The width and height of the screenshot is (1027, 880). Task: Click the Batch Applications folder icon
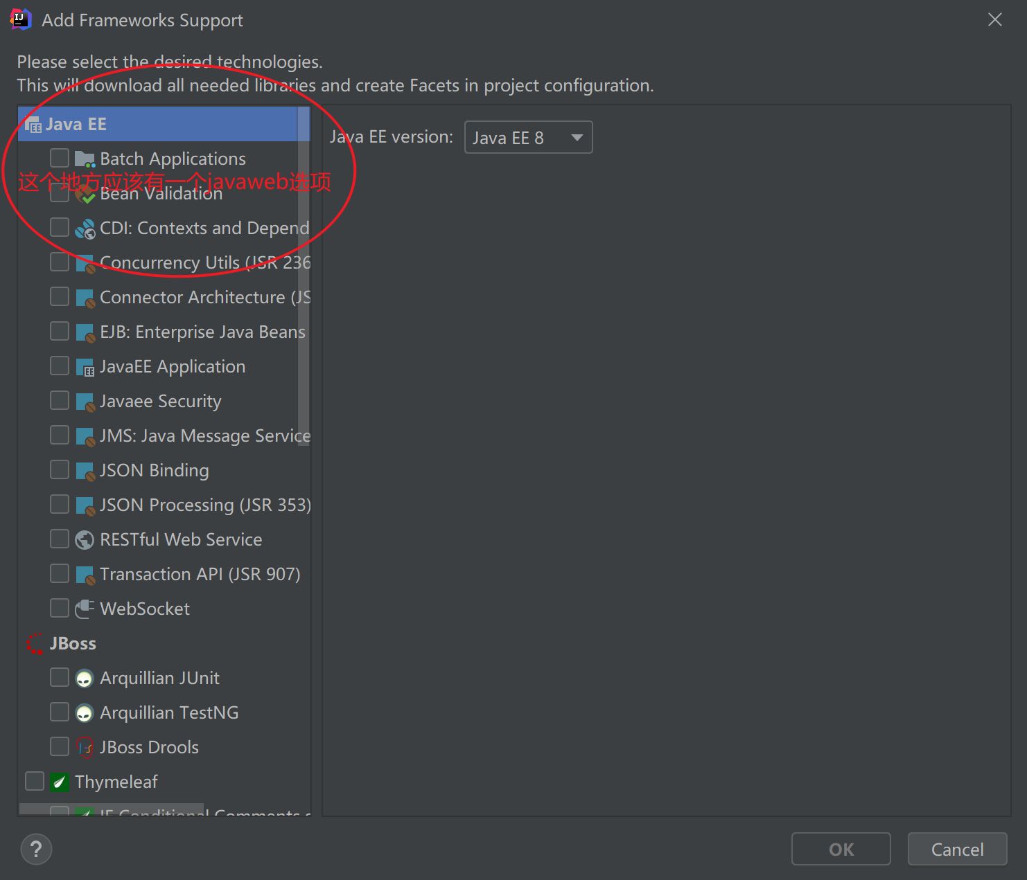(85, 159)
